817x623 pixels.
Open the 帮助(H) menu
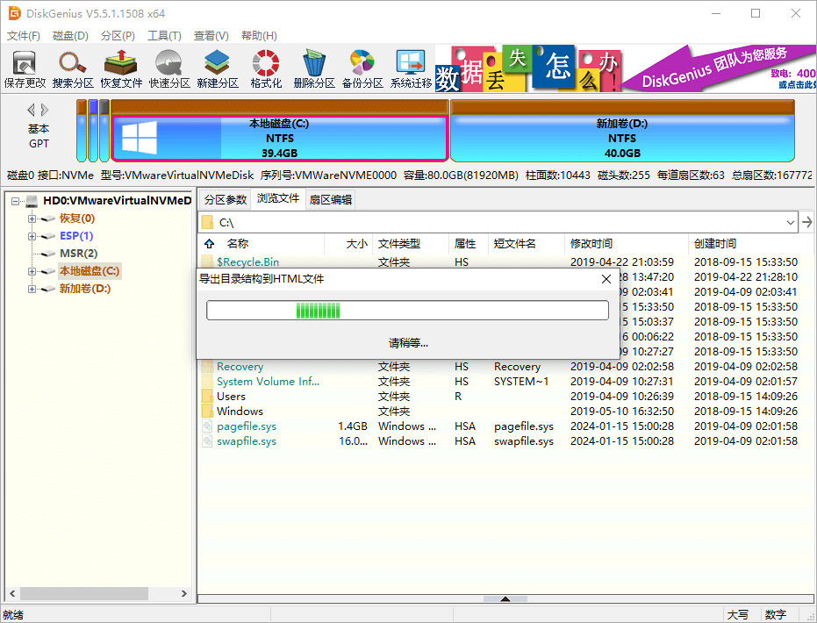(x=259, y=35)
